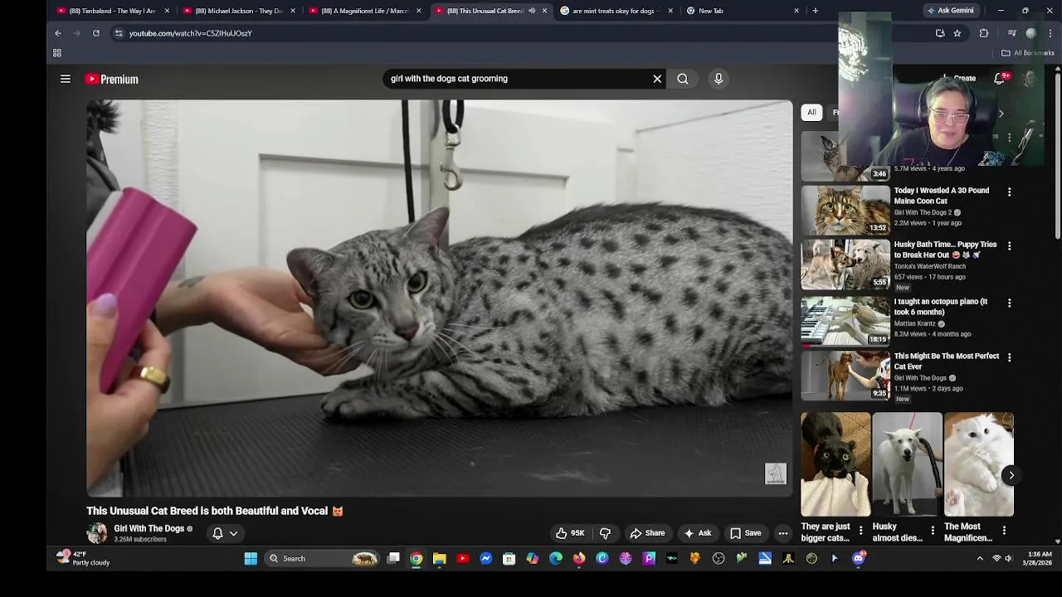Open Chrome extensions puzzle icon

(984, 33)
